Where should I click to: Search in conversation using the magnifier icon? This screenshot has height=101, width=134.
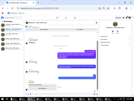pos(117,31)
